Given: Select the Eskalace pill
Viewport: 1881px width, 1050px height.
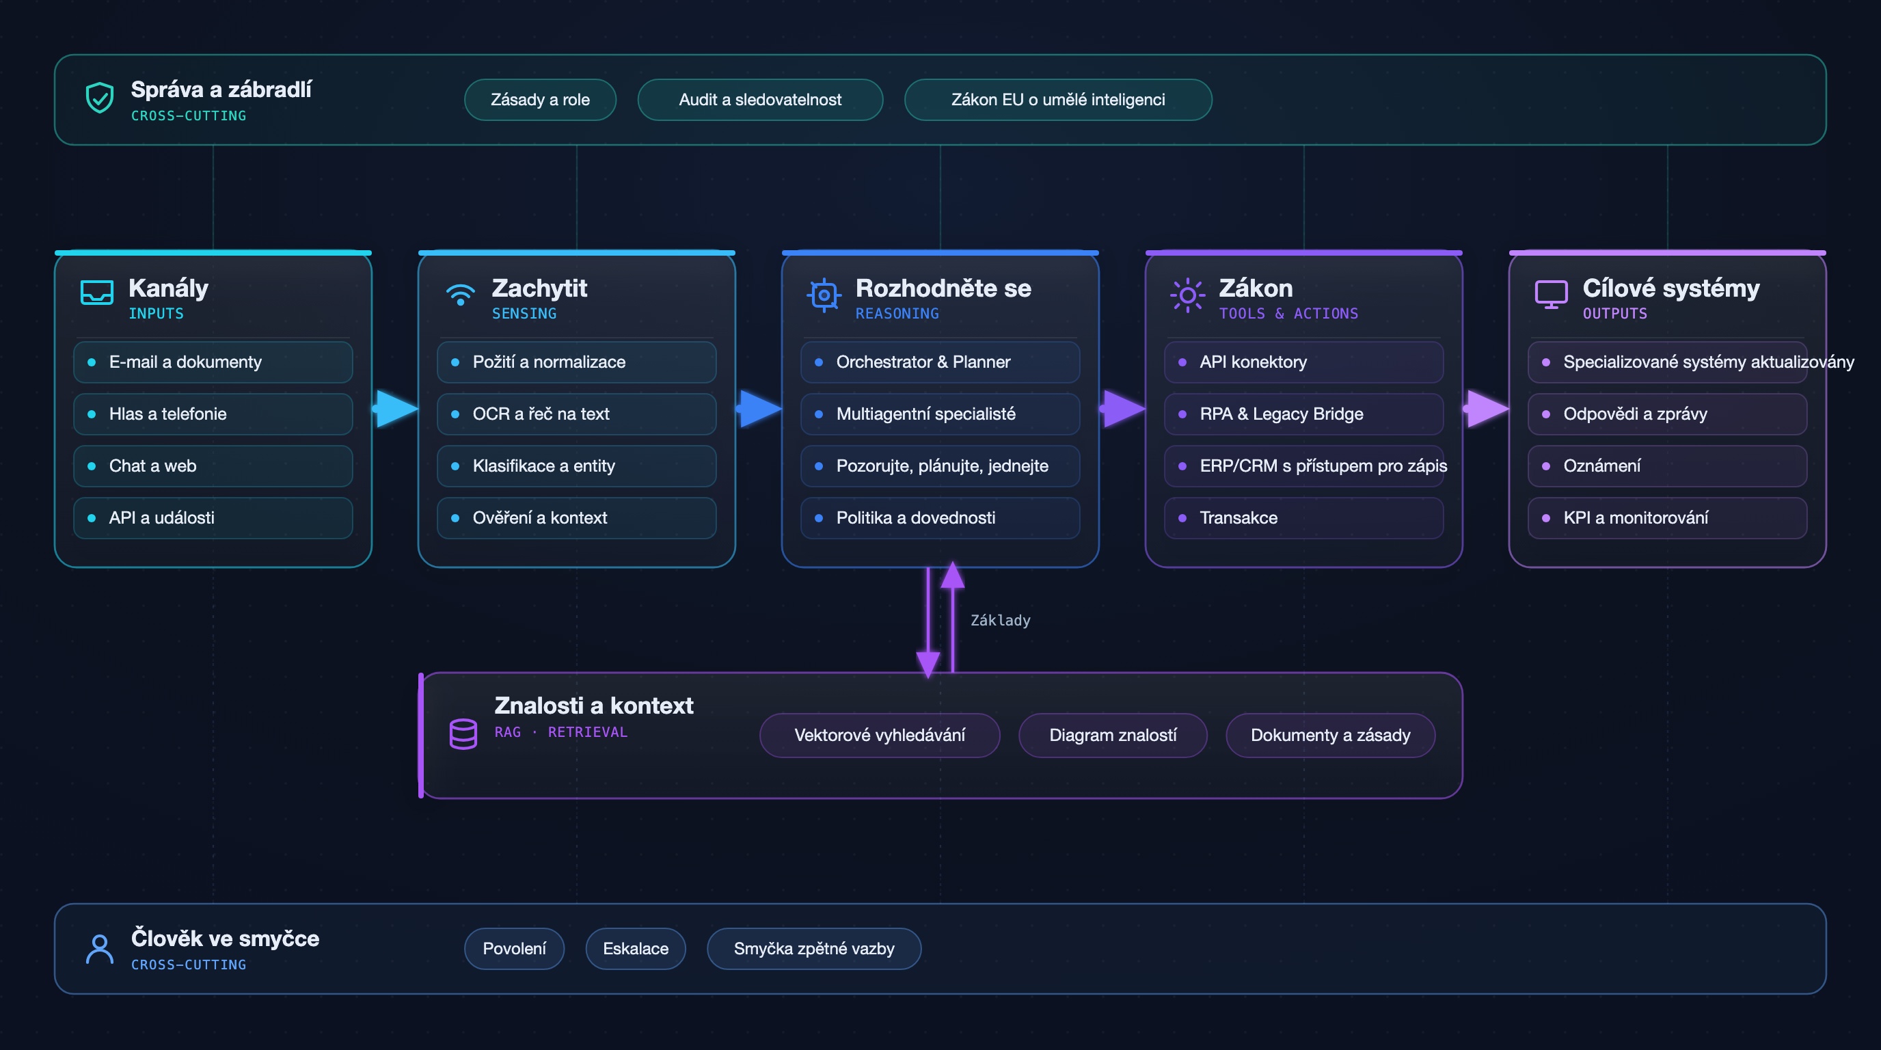Looking at the screenshot, I should (x=635, y=949).
